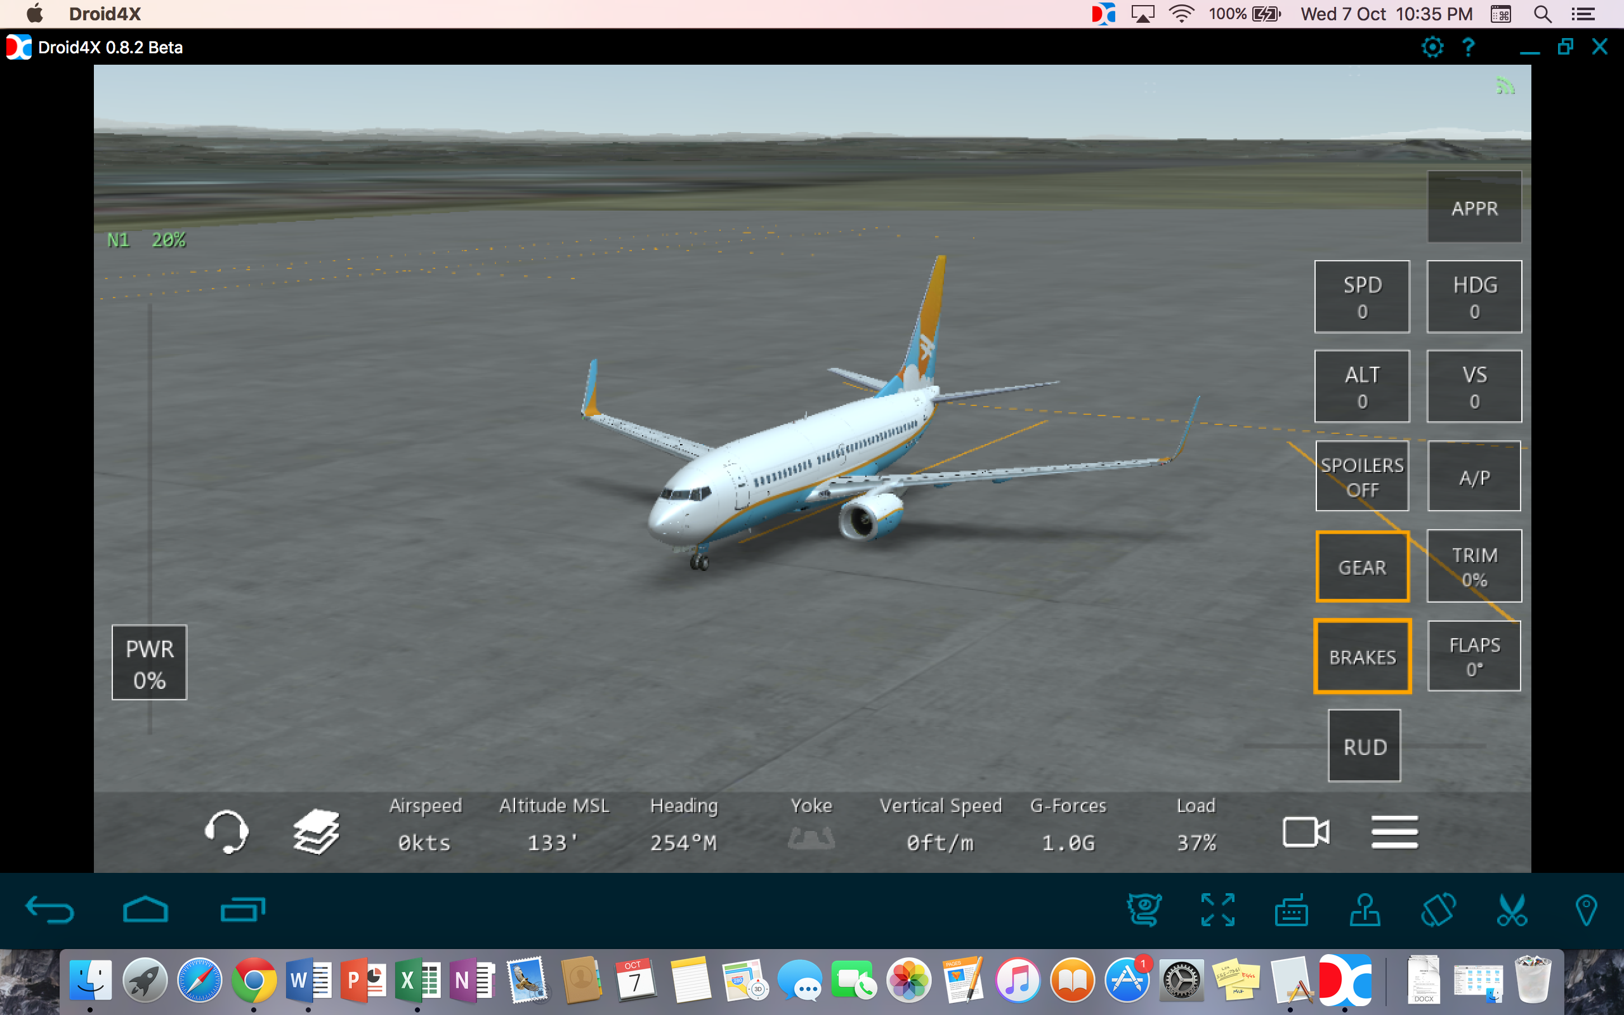Image resolution: width=1624 pixels, height=1015 pixels.
Task: Release the BRAKES toggle
Action: (x=1362, y=657)
